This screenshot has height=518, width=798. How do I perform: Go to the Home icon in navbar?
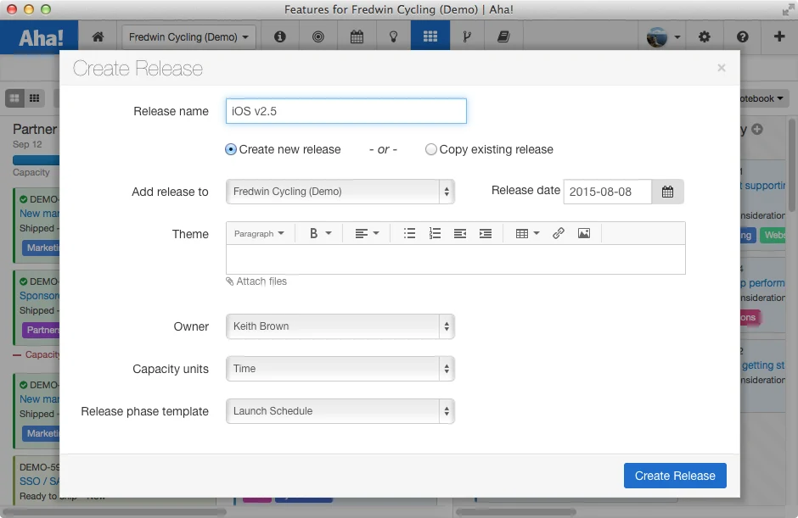[98, 36]
